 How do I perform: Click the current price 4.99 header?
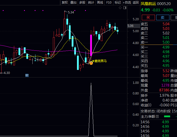click(145, 10)
